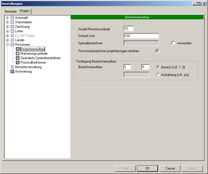Viewport: 208px width, 174px height.
Task: Click the Help button
Action: pos(125,168)
